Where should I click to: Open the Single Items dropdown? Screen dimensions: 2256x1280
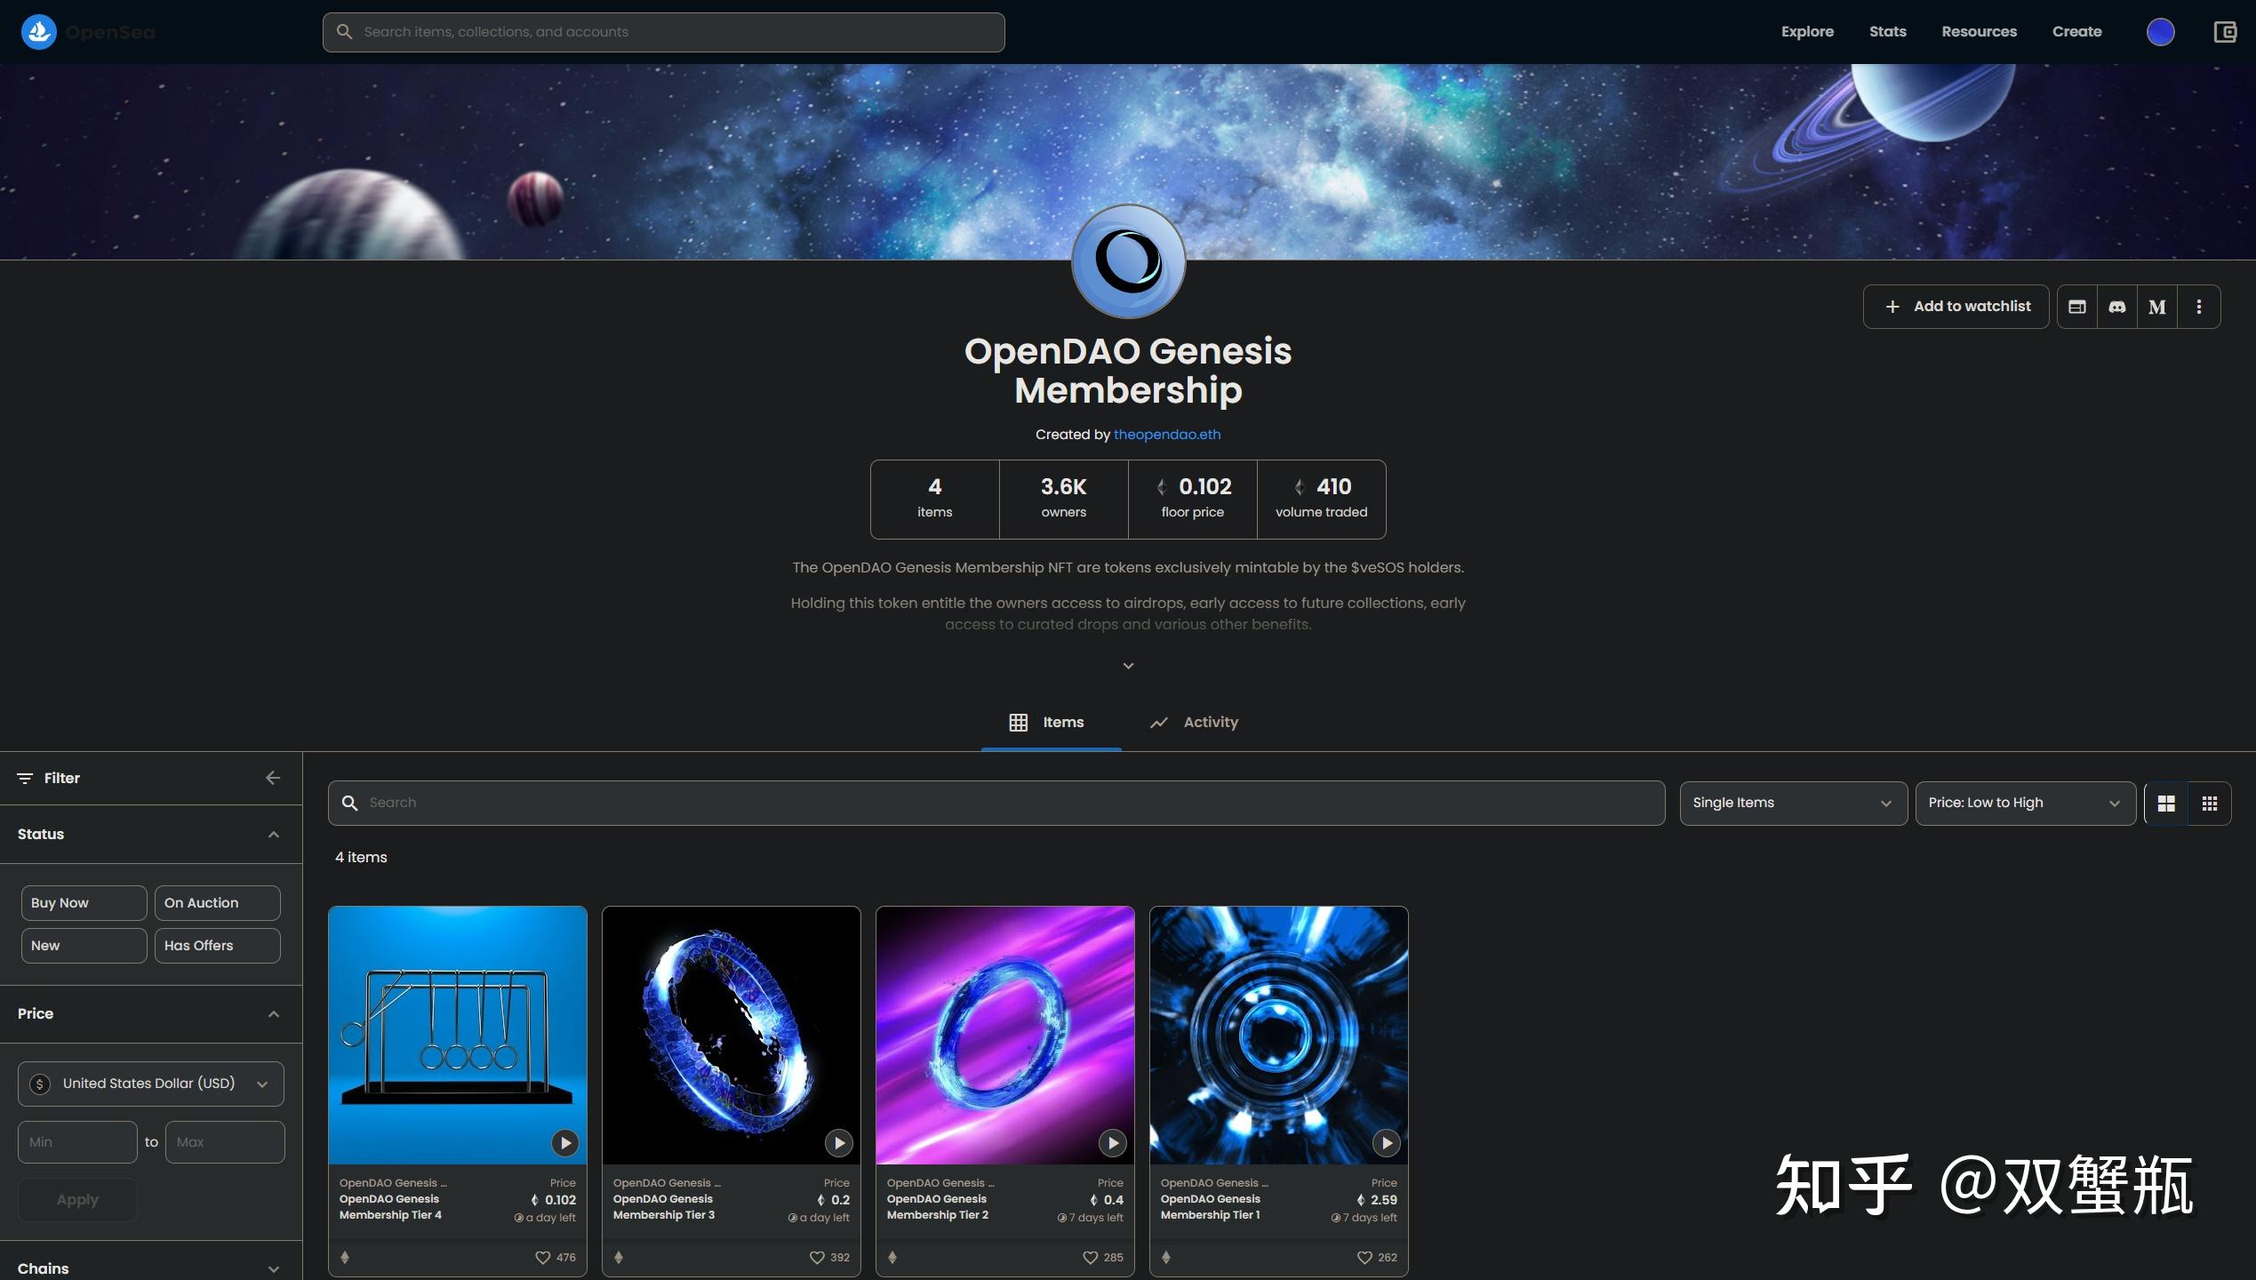point(1793,804)
